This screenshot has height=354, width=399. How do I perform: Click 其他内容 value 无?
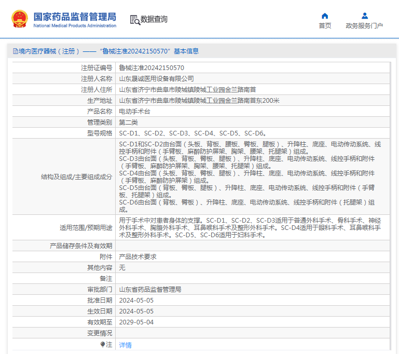pyautogui.click(x=122, y=268)
